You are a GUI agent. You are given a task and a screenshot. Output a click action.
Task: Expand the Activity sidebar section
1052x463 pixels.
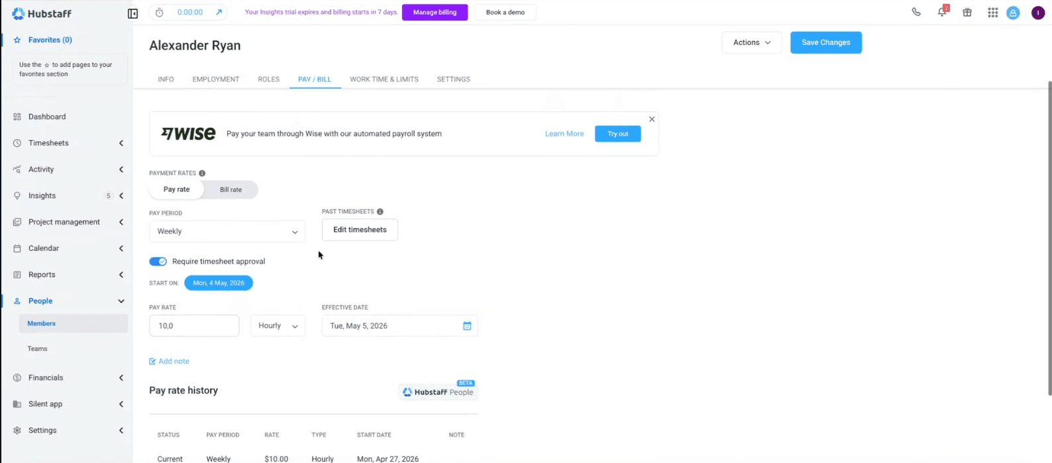point(121,170)
